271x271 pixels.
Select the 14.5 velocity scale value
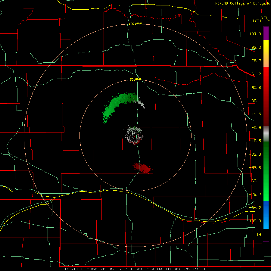pyautogui.click(x=256, y=114)
